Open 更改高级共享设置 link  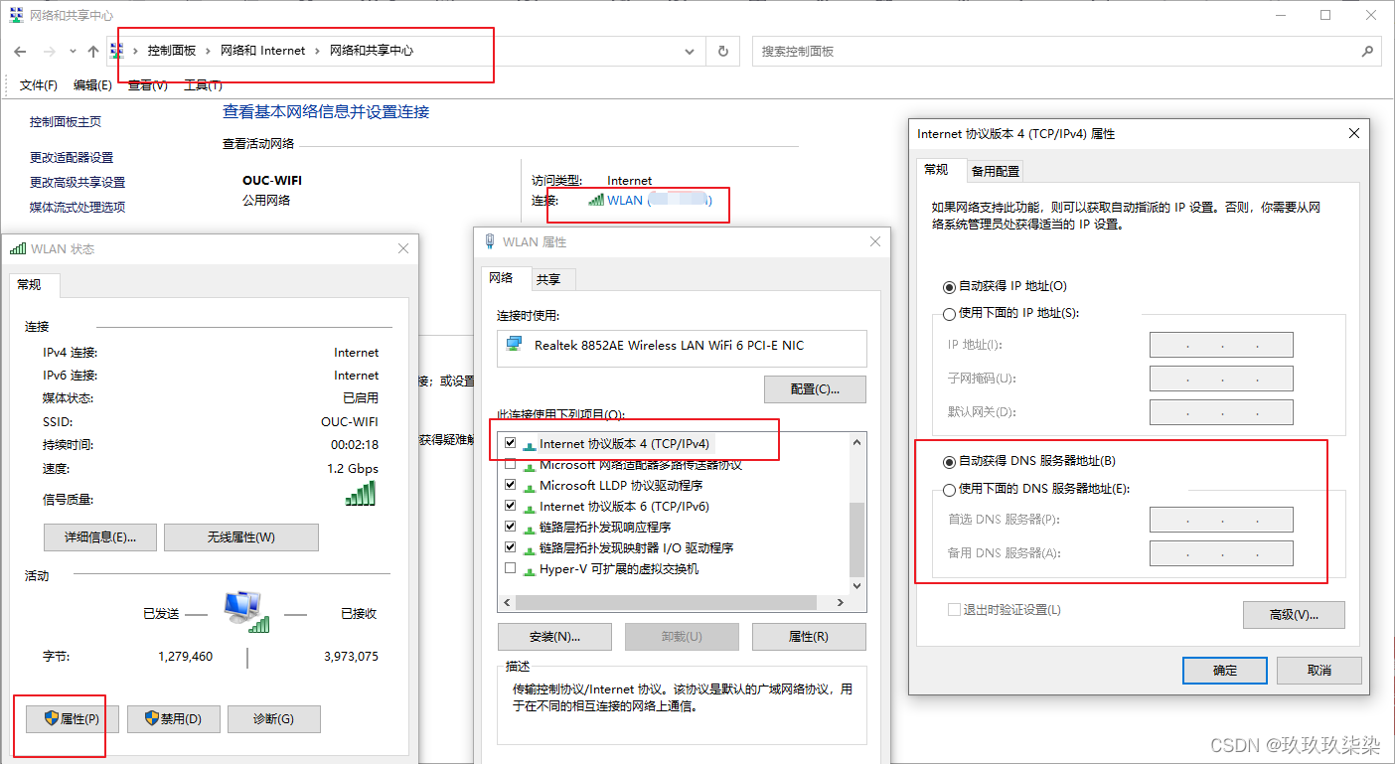[x=77, y=182]
